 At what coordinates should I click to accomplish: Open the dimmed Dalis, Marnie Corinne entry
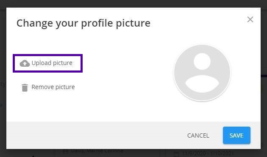point(97,151)
